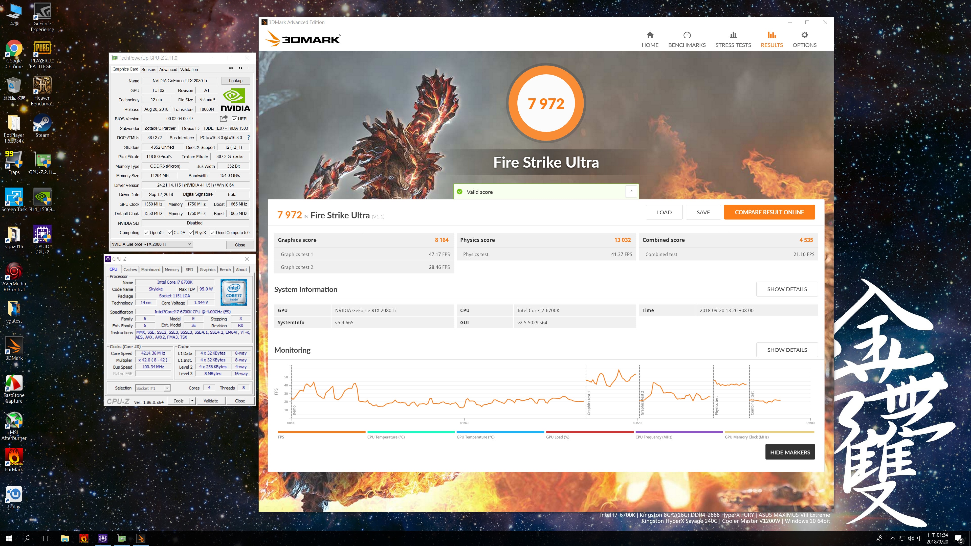Toggle UEFI checkbox in GPU-Z
Viewport: 971px width, 546px height.
tap(234, 119)
